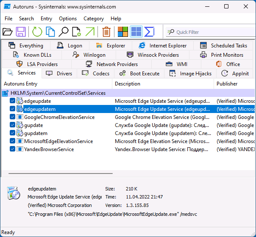This screenshot has width=256, height=237.
Task: Uncheck the edgeupdatem service checkbox
Action: click(x=12, y=109)
